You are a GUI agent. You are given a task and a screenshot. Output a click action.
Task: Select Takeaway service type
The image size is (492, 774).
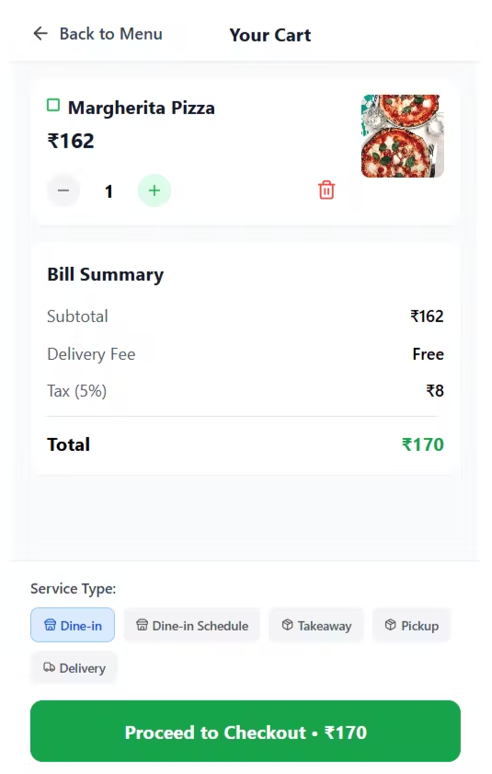[x=316, y=625]
